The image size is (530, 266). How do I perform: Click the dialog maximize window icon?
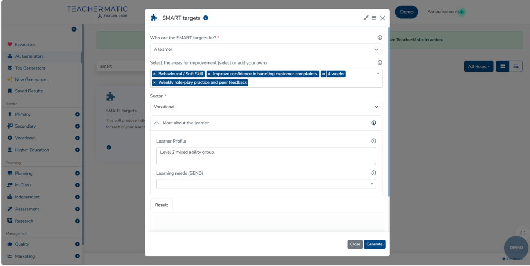[374, 18]
